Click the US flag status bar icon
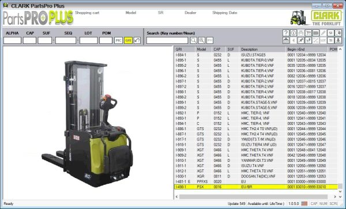The image size is (346, 209). (x=304, y=203)
